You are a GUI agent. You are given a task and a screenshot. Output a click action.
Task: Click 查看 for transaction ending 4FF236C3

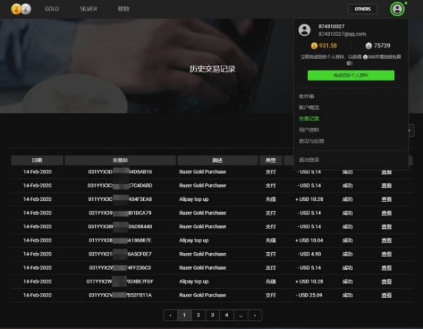pos(386,268)
